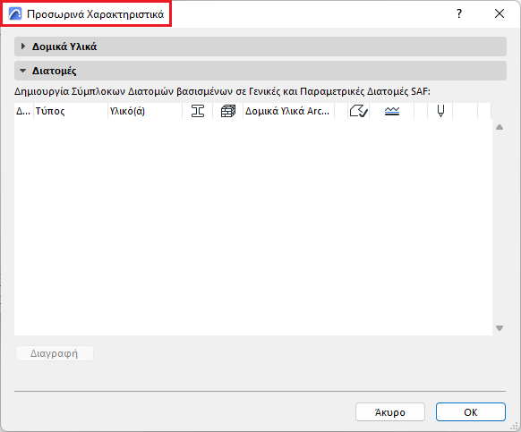Image resolution: width=521 pixels, height=432 pixels.
Task: Click the pen column icon
Action: (440, 111)
